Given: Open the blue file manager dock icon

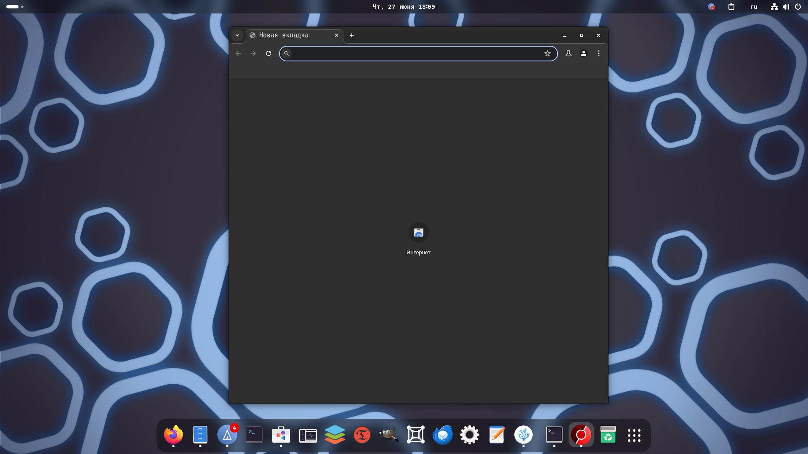Looking at the screenshot, I should click(200, 435).
